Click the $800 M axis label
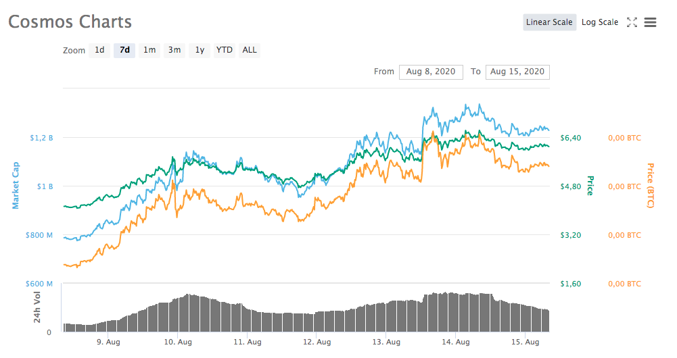This screenshot has height=358, width=677. [39, 236]
